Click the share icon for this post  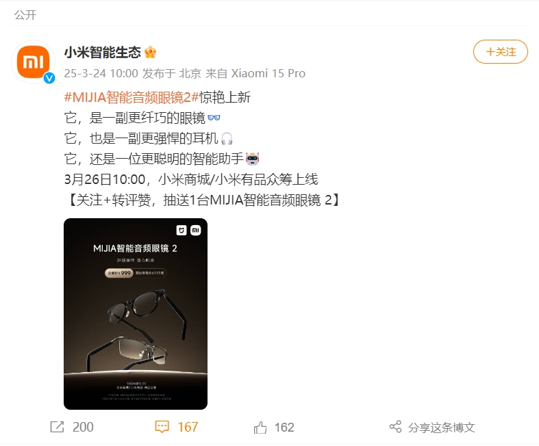pyautogui.click(x=395, y=427)
